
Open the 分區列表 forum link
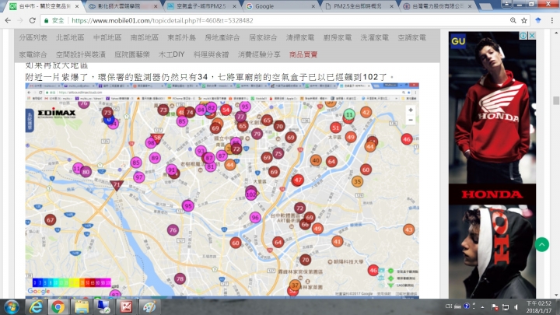[x=33, y=37]
